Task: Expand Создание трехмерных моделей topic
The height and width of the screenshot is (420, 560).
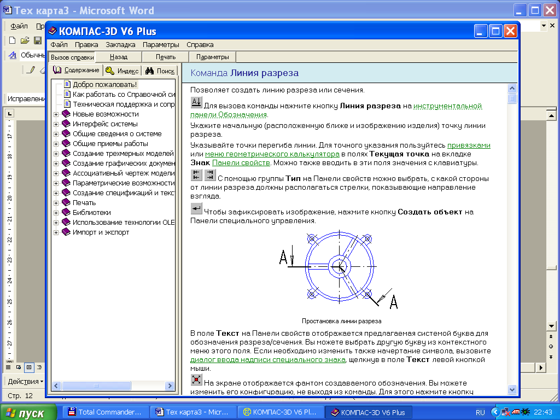Action: tap(56, 154)
